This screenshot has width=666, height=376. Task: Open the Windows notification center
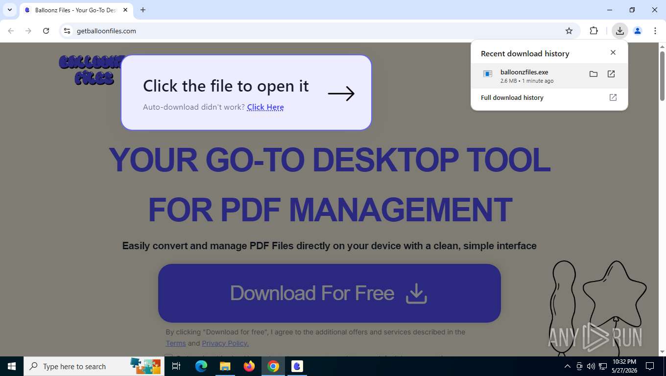650,366
